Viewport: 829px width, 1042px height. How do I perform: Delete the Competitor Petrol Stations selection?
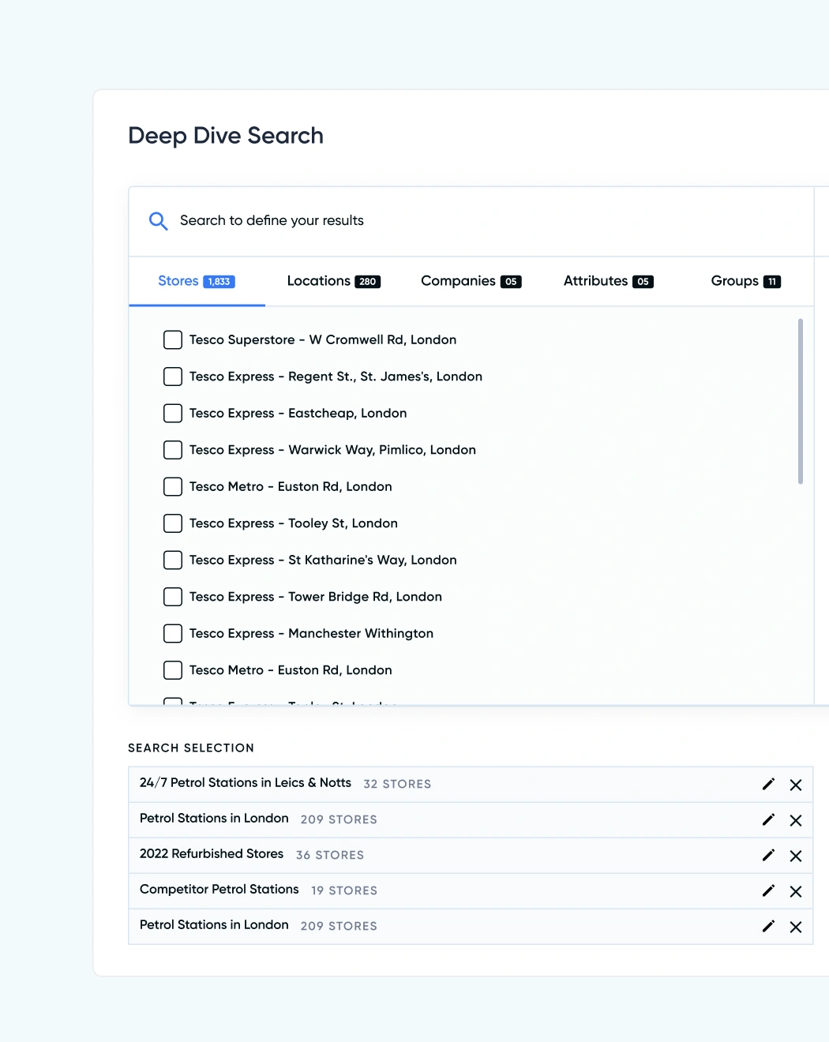click(796, 891)
